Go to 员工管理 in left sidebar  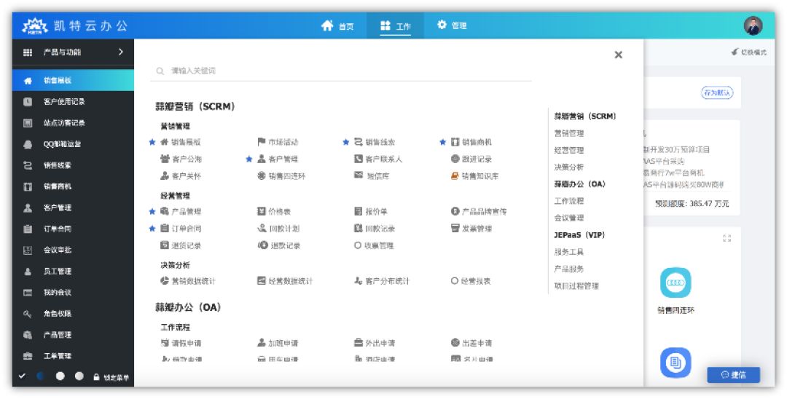pos(74,271)
